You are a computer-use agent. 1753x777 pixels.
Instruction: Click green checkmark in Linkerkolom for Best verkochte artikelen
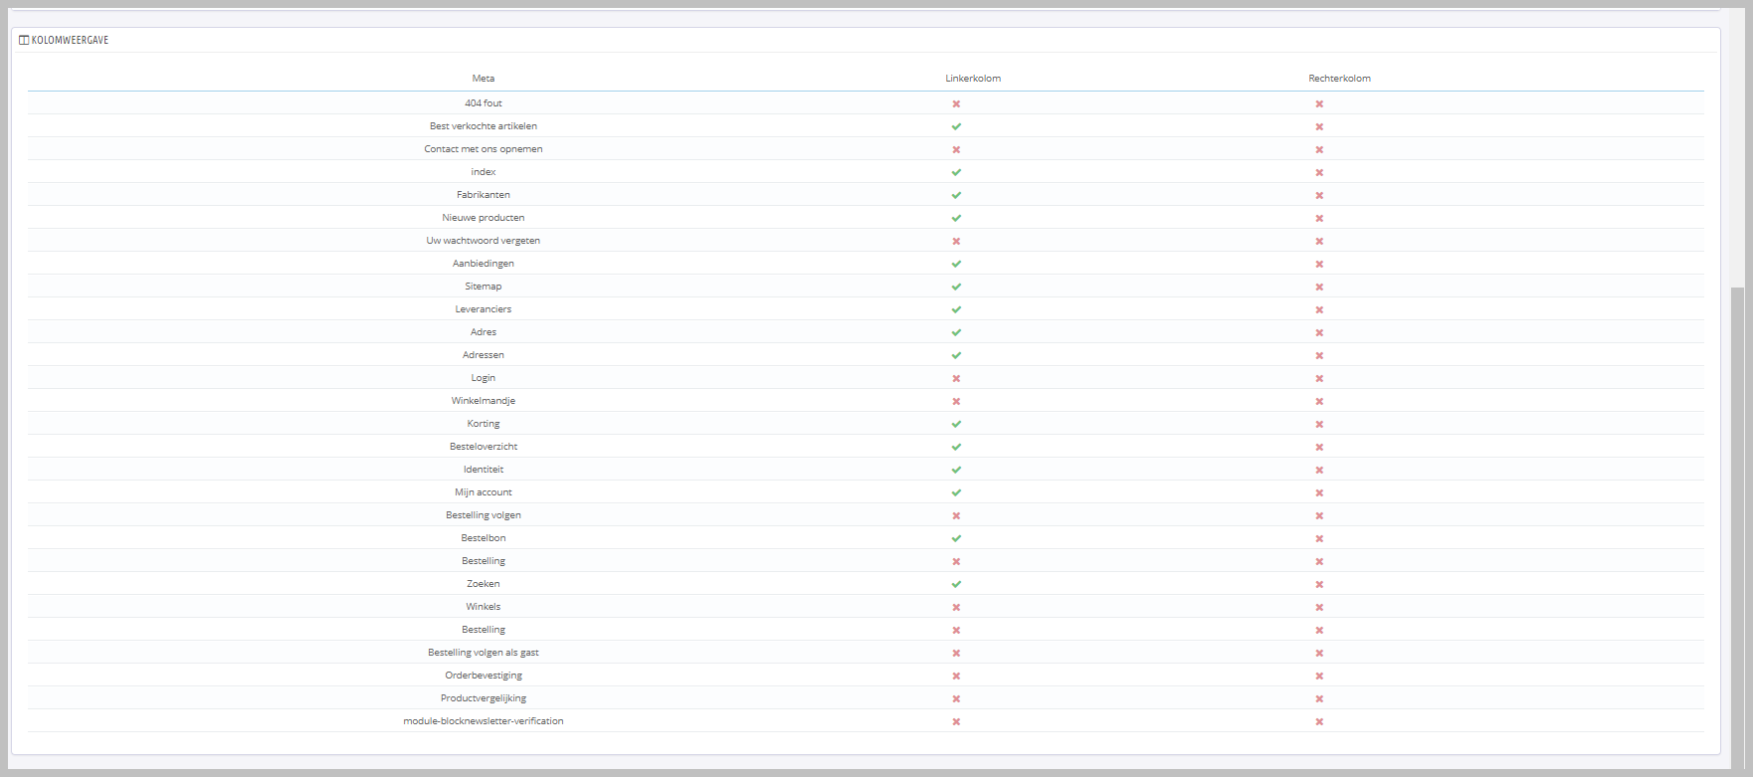pyautogui.click(x=956, y=126)
